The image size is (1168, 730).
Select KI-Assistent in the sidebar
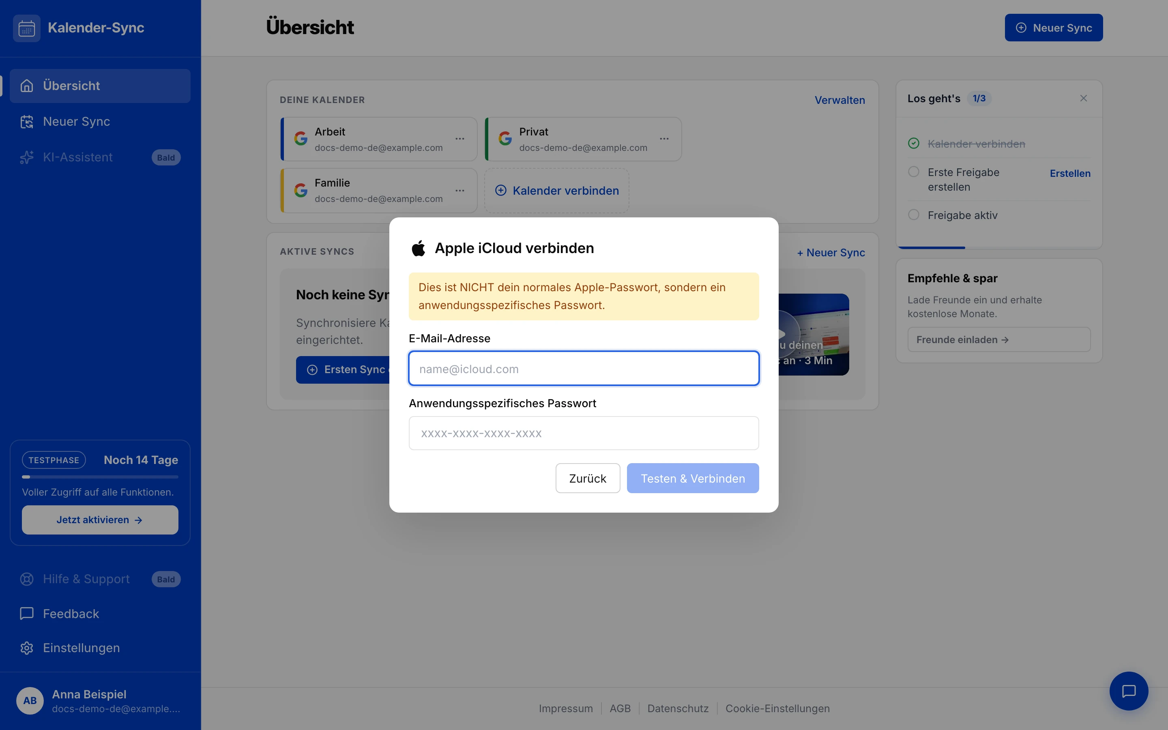100,157
